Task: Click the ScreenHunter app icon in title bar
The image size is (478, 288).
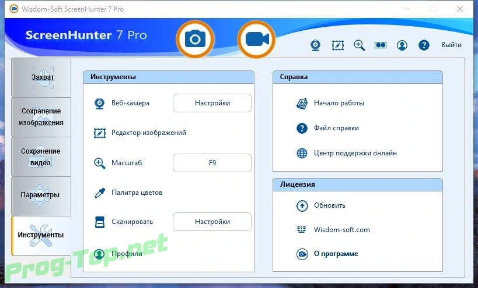Action: (14, 9)
